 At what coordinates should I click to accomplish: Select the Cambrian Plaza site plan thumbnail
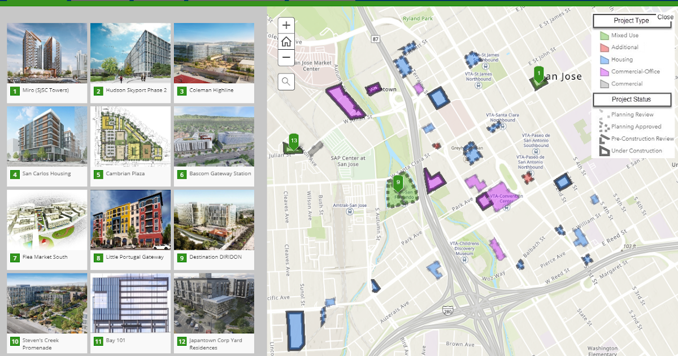point(130,136)
